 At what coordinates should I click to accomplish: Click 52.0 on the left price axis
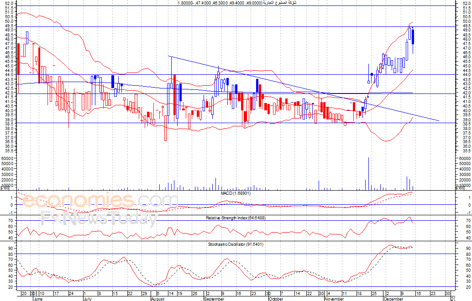pyautogui.click(x=9, y=3)
